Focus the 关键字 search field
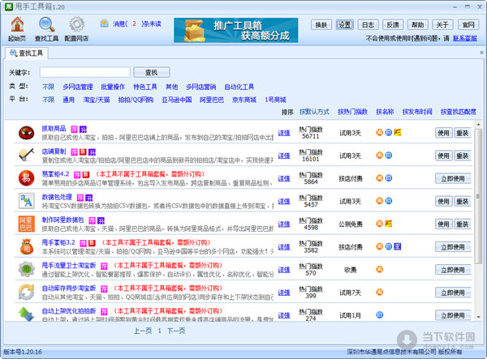The image size is (487, 359). [x=84, y=72]
